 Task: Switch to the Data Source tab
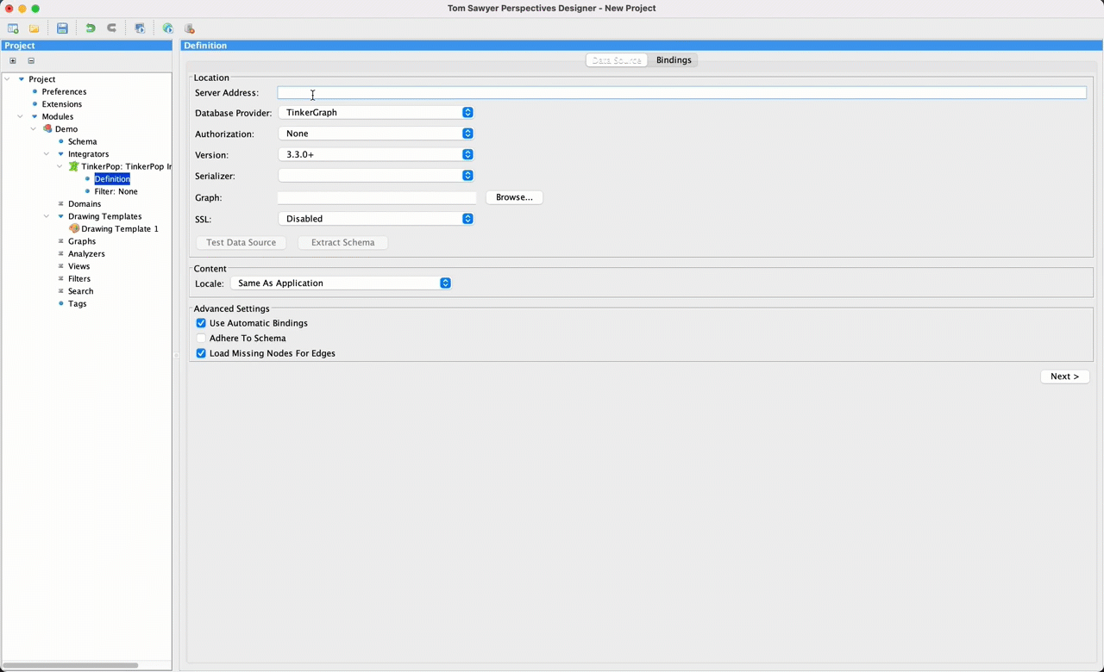click(617, 60)
